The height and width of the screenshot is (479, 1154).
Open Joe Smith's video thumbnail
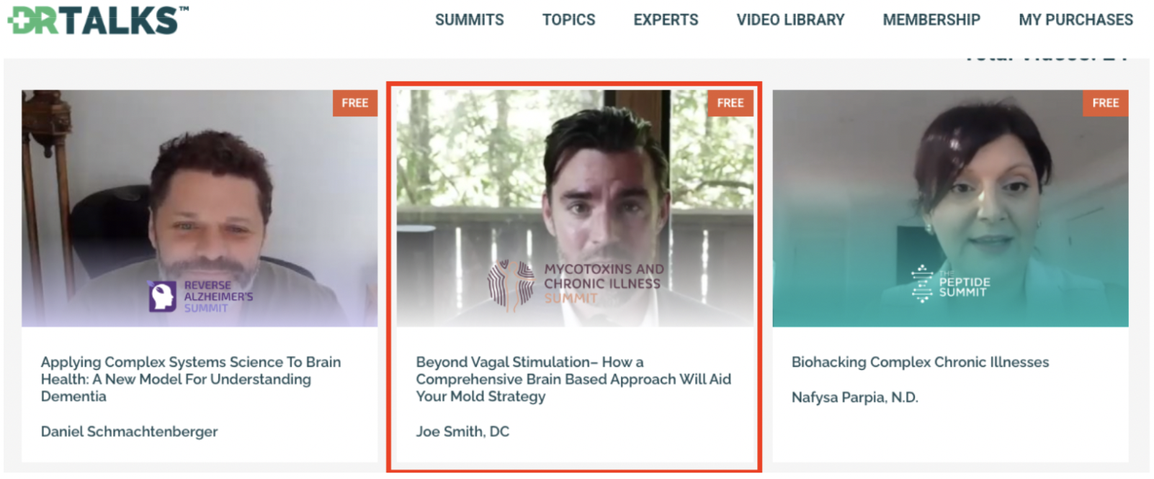pos(575,209)
